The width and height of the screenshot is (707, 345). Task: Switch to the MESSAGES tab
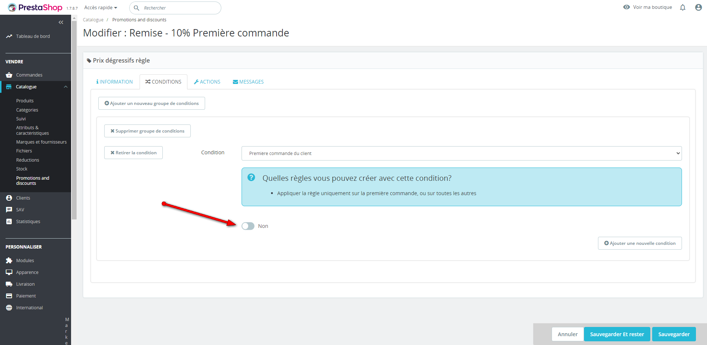click(248, 82)
